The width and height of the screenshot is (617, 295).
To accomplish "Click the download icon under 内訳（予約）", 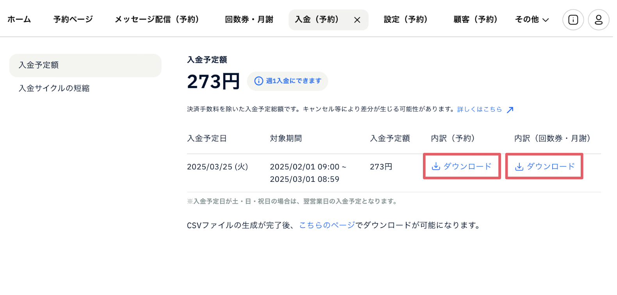I will coord(436,167).
